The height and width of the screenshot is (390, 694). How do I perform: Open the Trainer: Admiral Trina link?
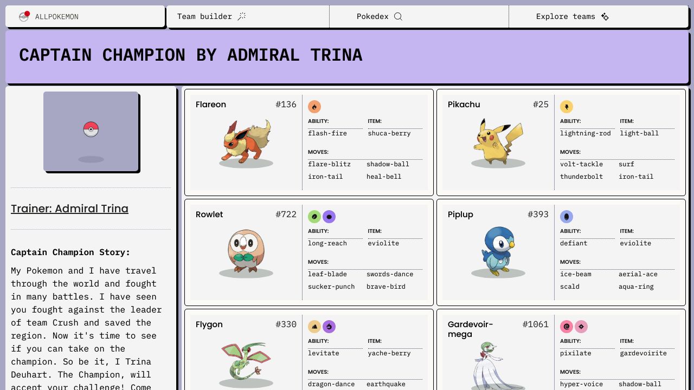69,209
